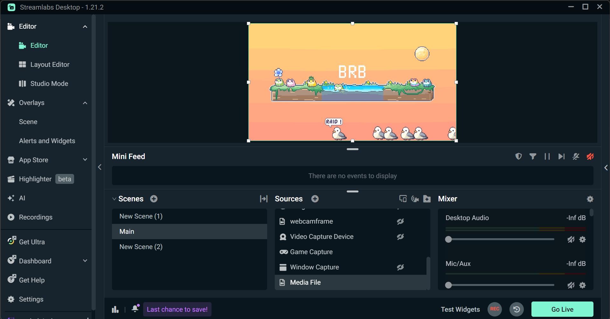
Task: Pause the Mini Feed alert queue
Action: [547, 156]
